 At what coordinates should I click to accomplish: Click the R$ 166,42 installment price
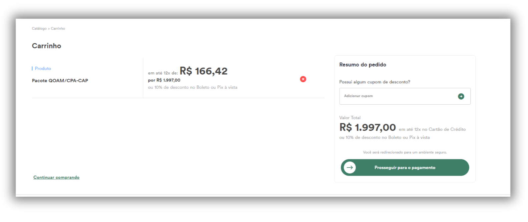click(203, 71)
